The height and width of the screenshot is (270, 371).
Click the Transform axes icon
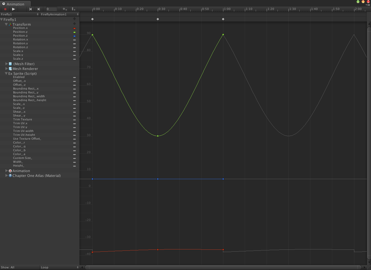click(x=10, y=24)
